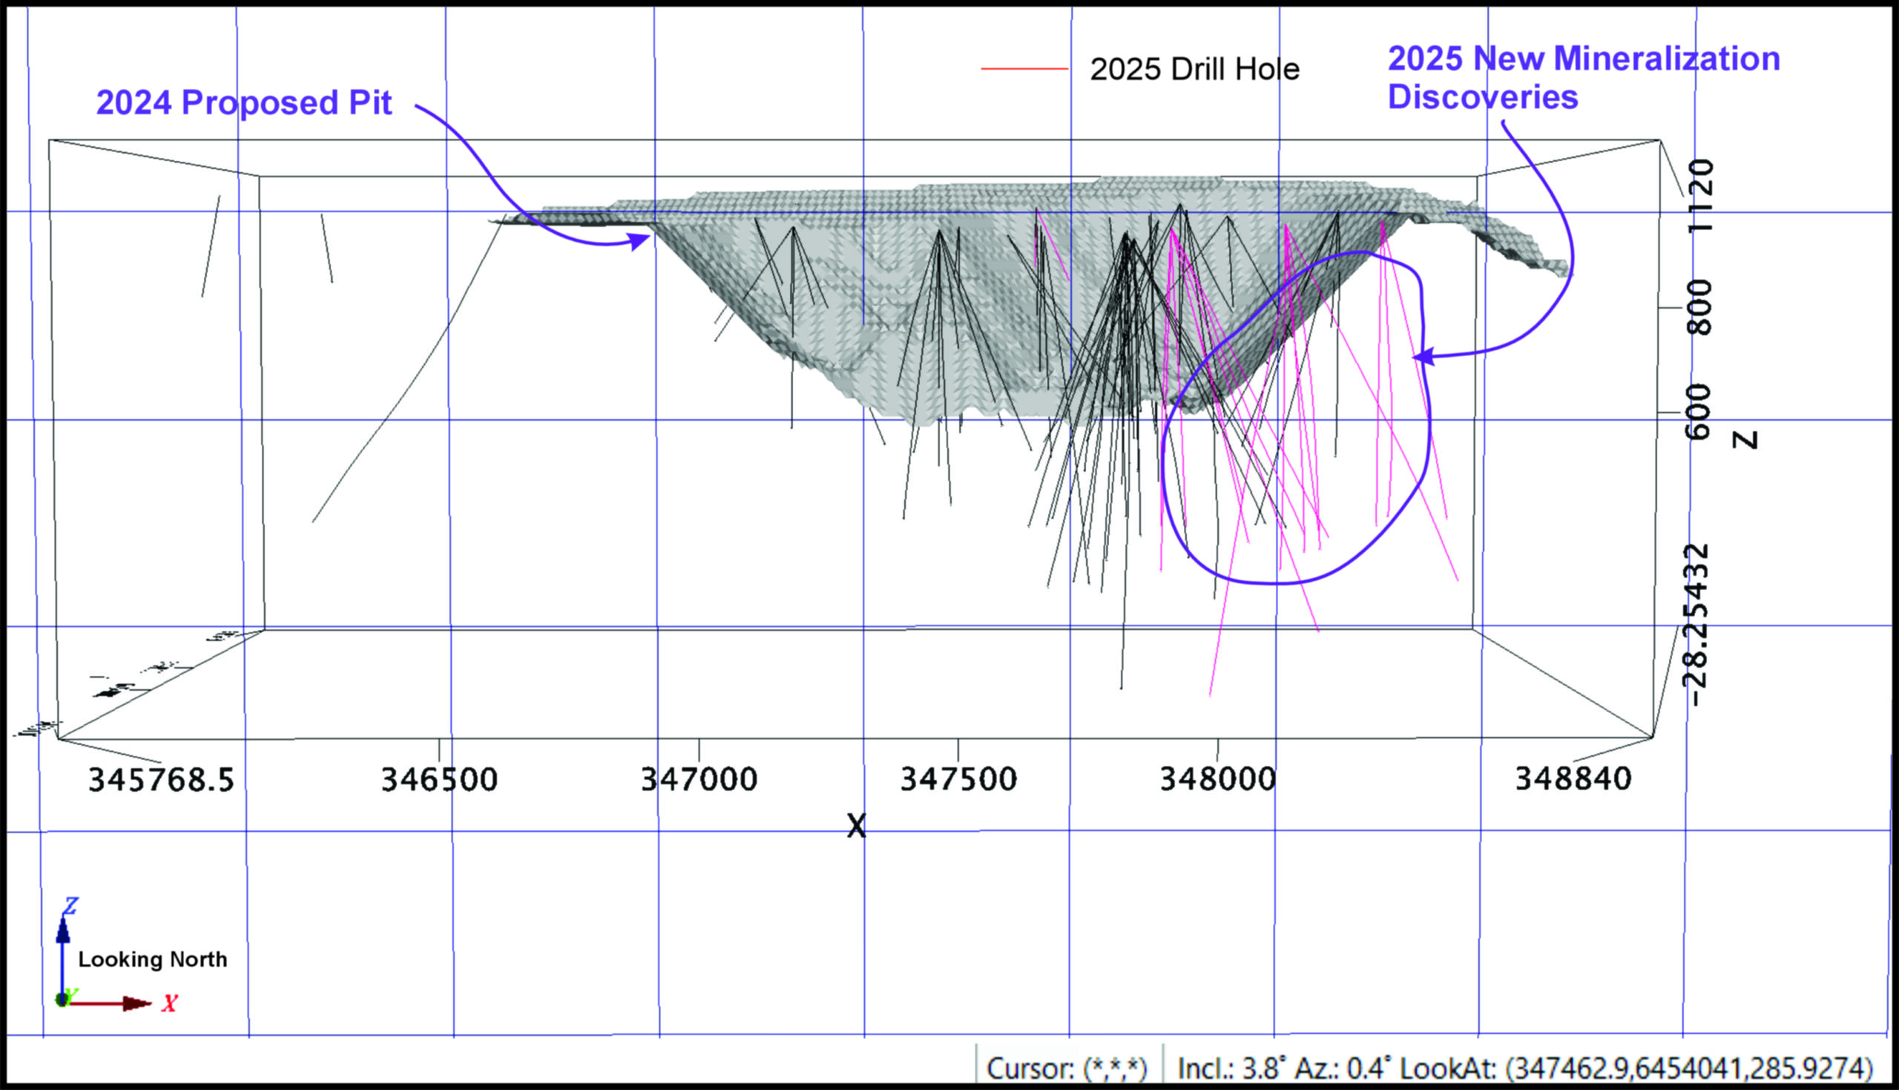Click the 'Looking North' view label
The height and width of the screenshot is (1090, 1899).
(x=153, y=959)
